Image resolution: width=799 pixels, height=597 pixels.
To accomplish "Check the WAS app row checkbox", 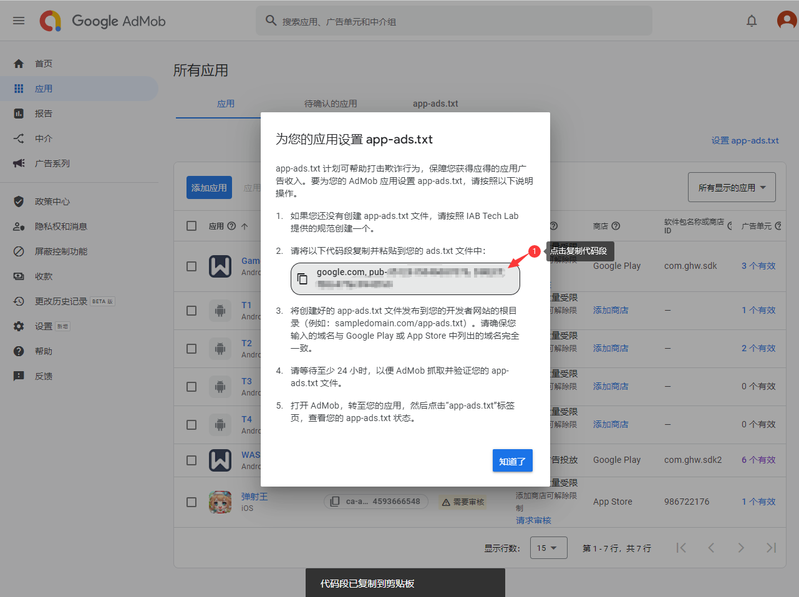I will [191, 460].
